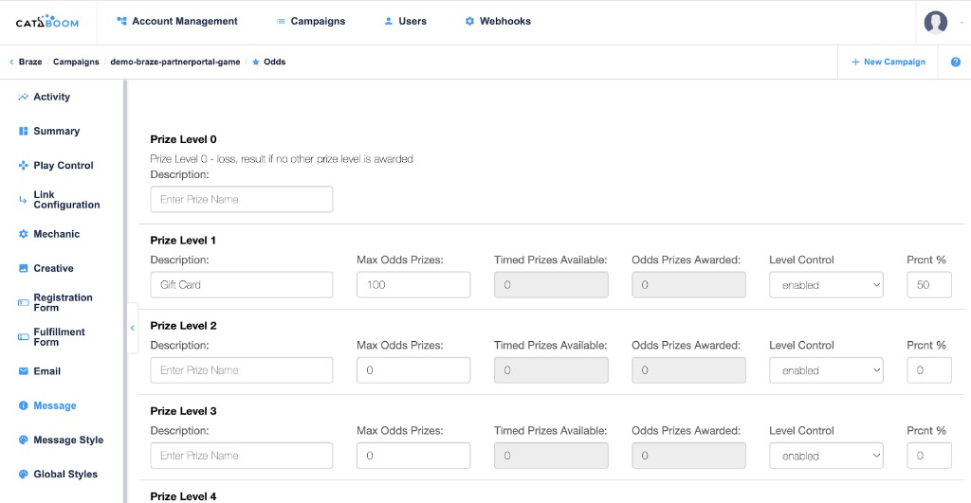
Task: Click the Creative image icon
Action: (x=24, y=269)
